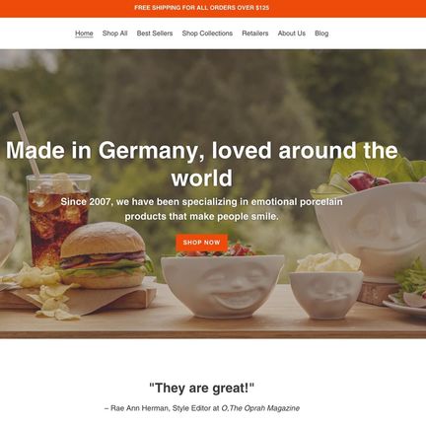
Task: Open the About Us link
Action: point(292,34)
